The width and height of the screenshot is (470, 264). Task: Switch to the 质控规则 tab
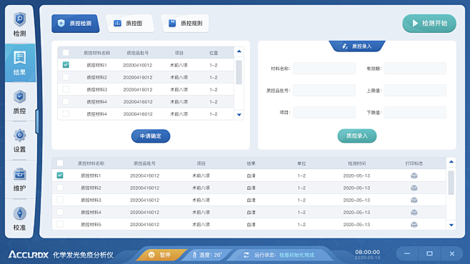click(185, 24)
